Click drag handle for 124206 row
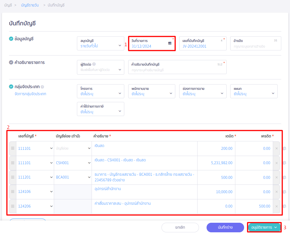 pos(13,206)
